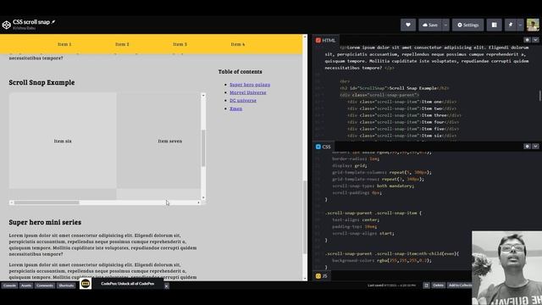Select the JS editor tab
The image size is (542, 305).
(x=322, y=275)
